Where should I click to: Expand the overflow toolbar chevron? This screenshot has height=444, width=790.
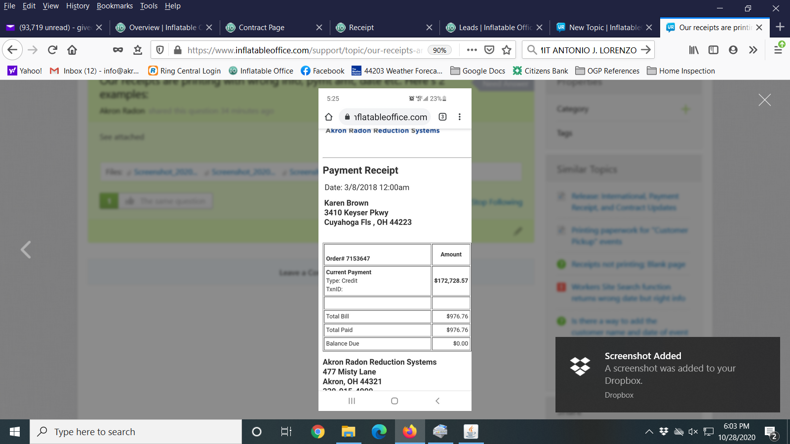pyautogui.click(x=753, y=50)
